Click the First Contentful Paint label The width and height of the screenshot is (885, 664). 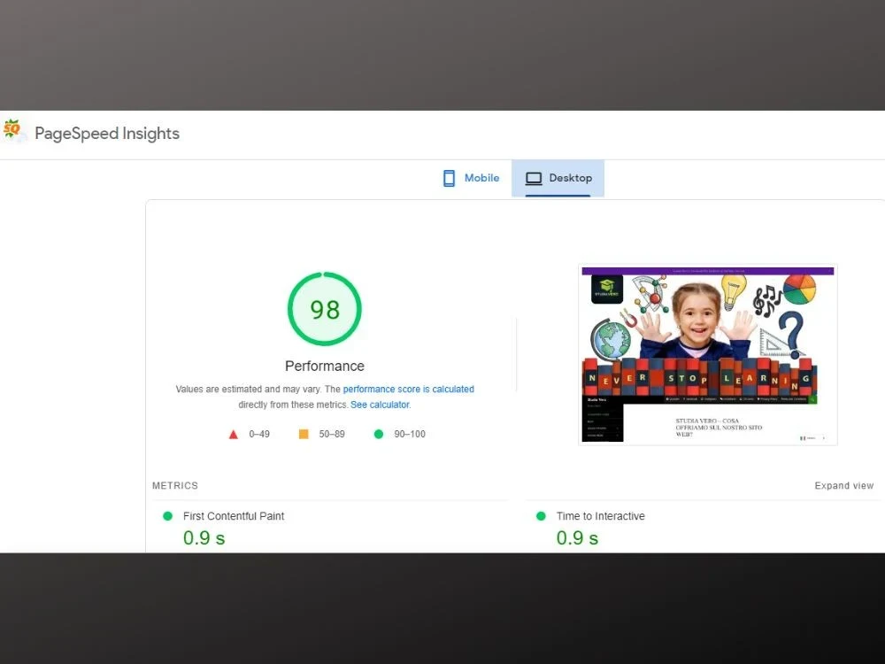pos(234,516)
